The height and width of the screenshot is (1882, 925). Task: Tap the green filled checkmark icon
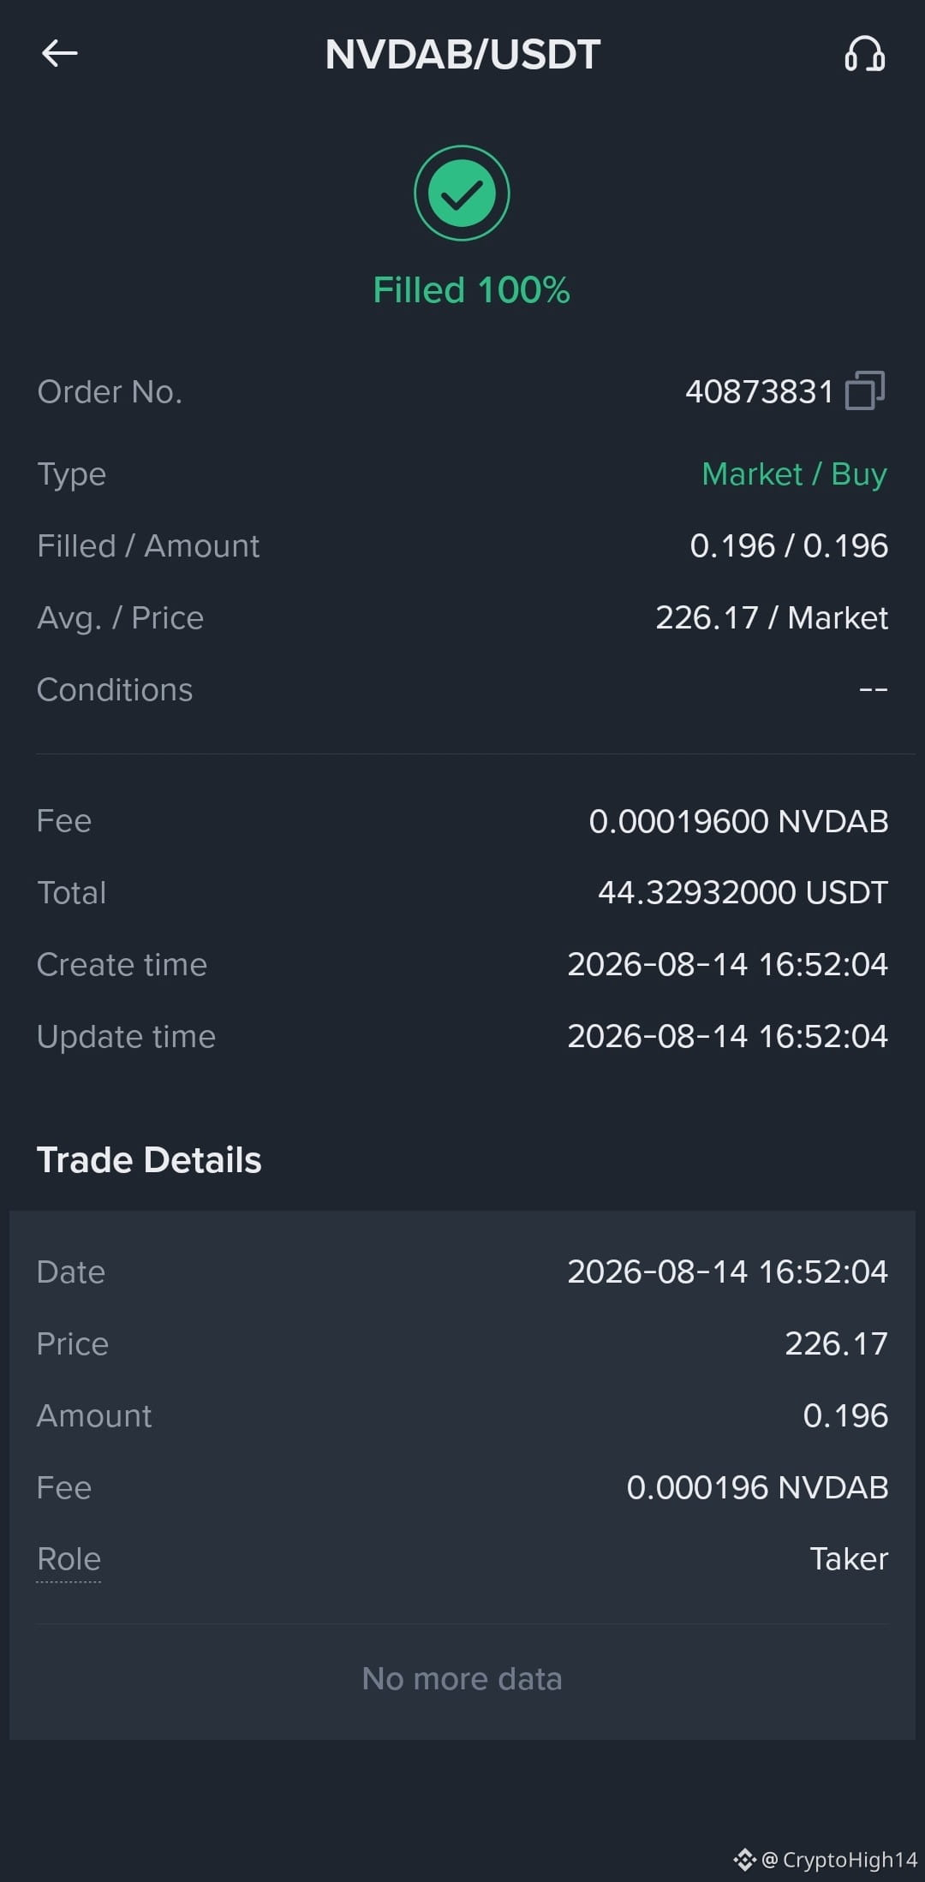(462, 194)
